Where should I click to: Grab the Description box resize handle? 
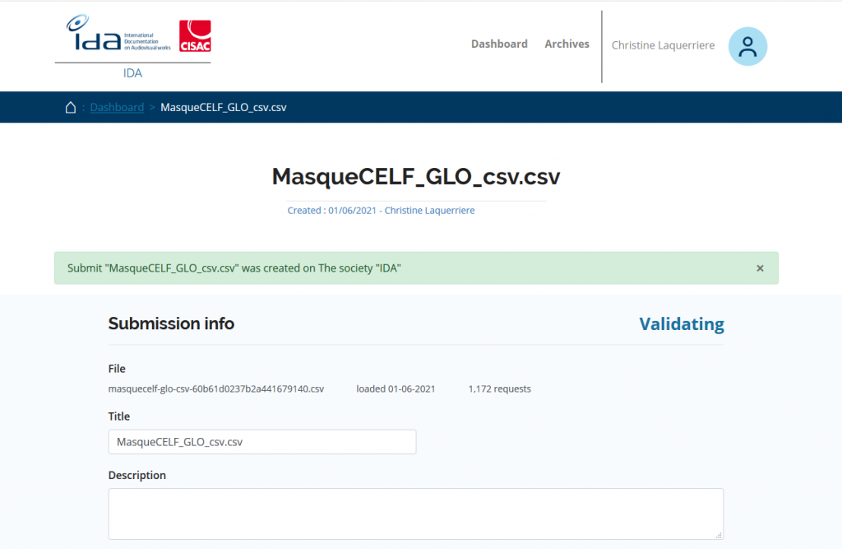(718, 534)
